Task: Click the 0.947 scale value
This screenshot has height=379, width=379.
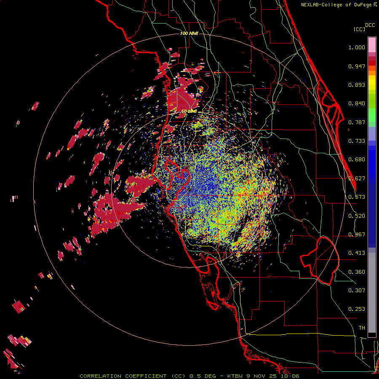Action: 357,66
